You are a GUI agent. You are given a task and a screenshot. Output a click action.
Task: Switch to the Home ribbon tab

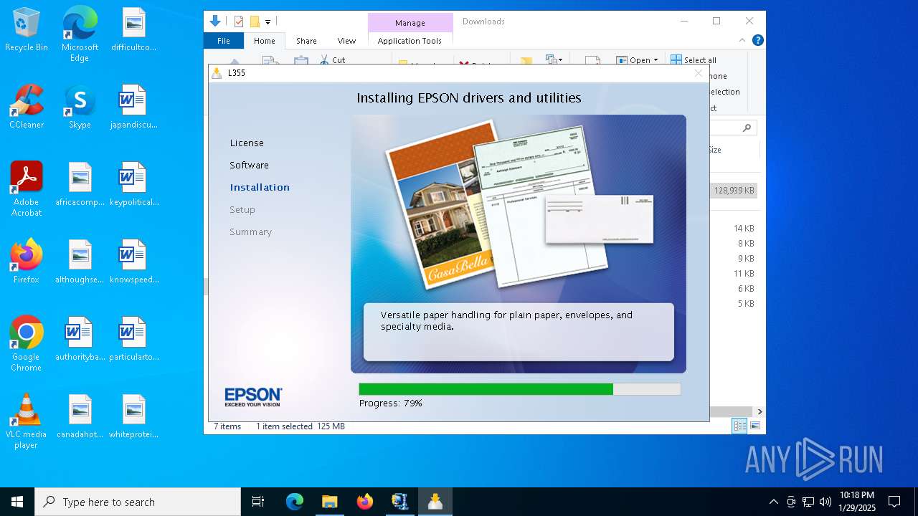[x=264, y=41]
